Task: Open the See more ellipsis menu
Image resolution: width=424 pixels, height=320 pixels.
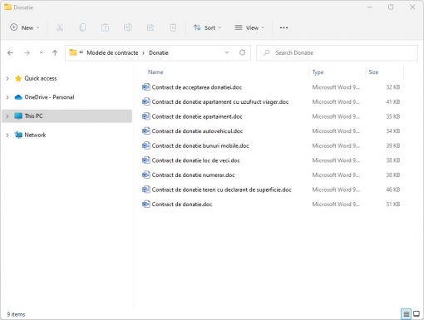Action: tap(283, 27)
